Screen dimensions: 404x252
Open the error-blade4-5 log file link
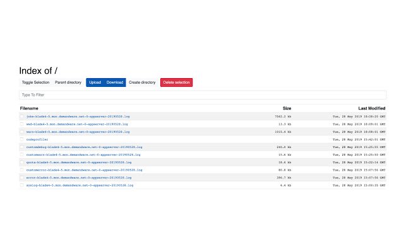[x=79, y=178]
